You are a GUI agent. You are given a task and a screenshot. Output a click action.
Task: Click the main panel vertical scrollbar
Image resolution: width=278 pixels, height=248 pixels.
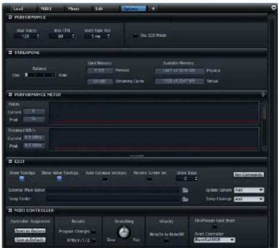272,131
